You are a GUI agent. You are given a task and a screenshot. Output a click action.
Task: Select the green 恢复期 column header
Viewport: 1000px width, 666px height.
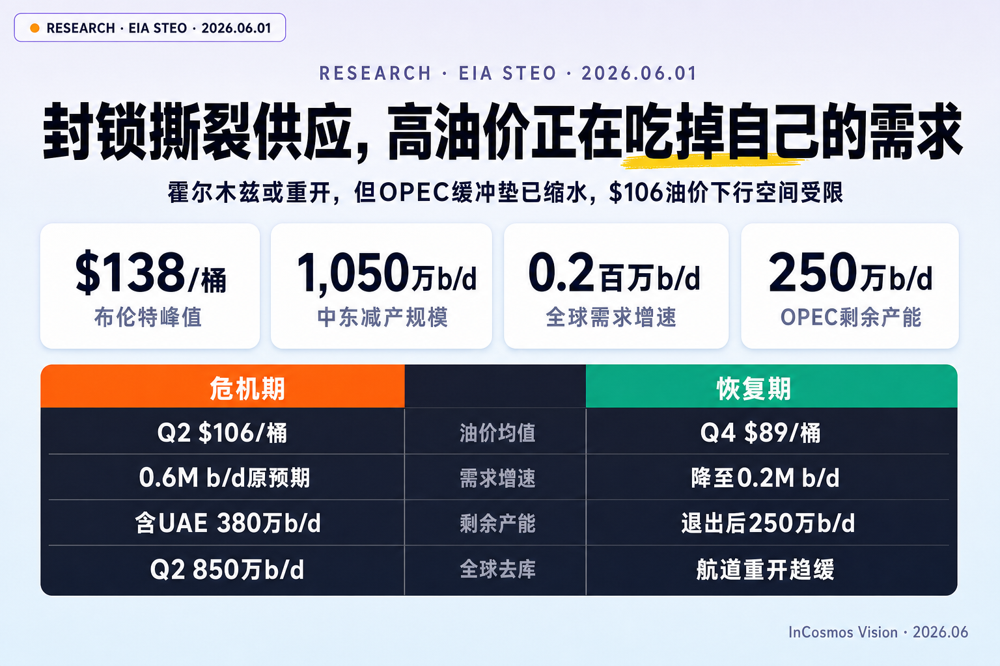point(771,386)
